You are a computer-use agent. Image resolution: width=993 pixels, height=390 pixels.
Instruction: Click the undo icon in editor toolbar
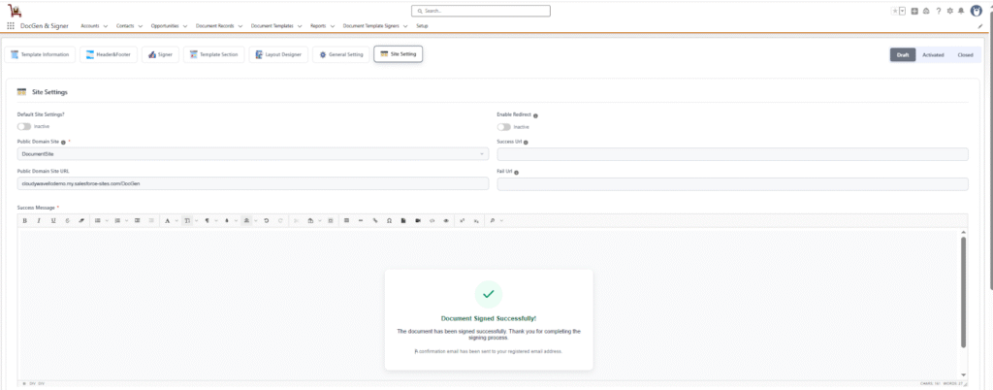(267, 221)
